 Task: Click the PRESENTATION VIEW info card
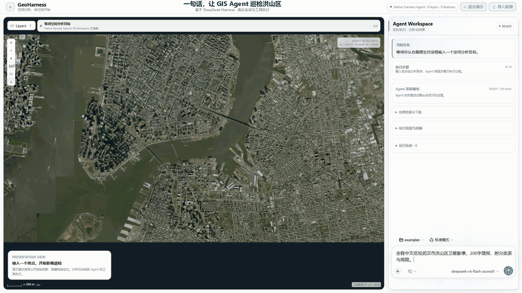coord(60,265)
